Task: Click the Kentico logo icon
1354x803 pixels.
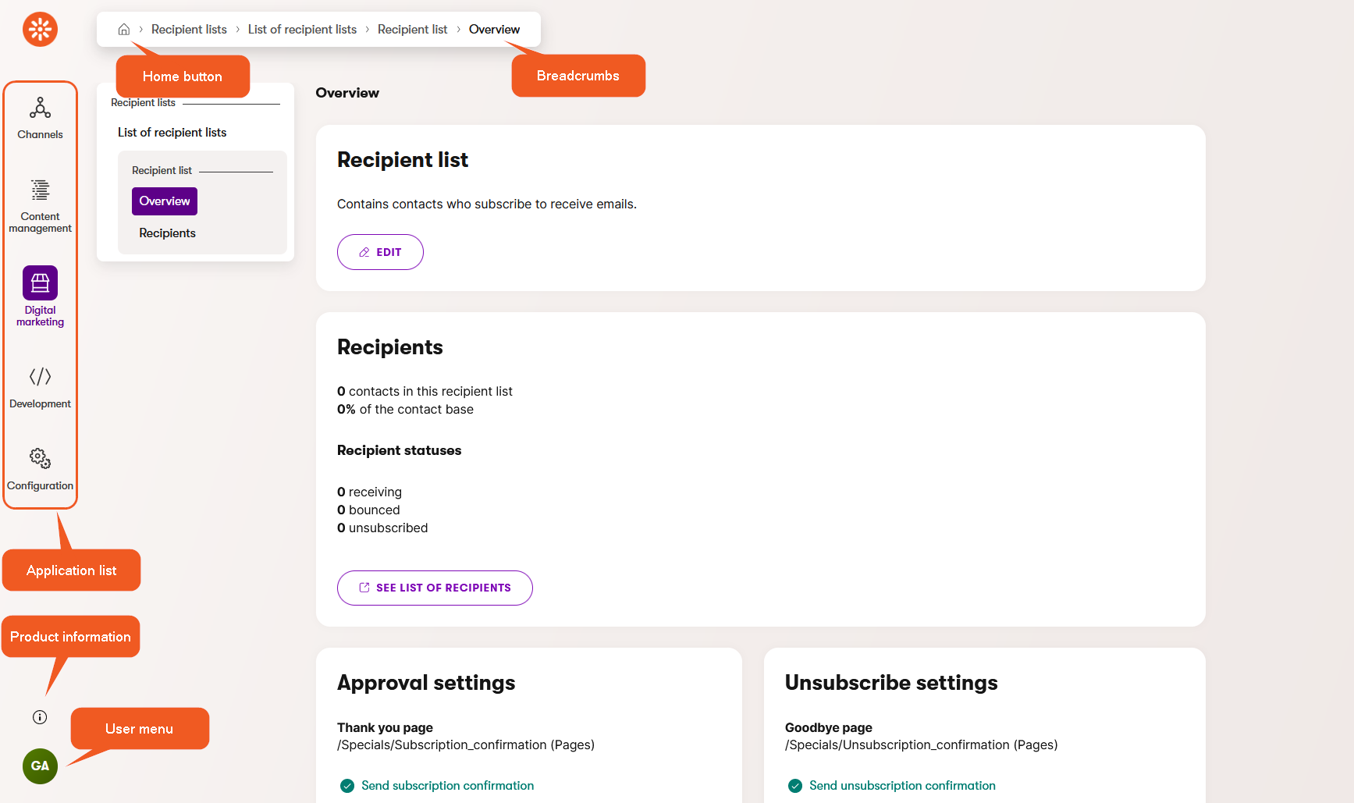Action: tap(40, 30)
